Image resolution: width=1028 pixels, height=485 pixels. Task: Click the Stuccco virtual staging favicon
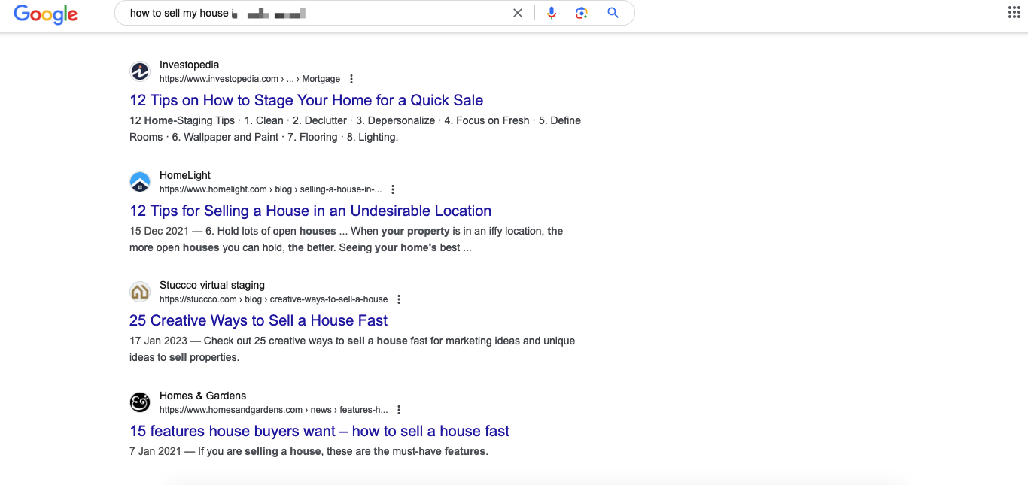(x=140, y=292)
